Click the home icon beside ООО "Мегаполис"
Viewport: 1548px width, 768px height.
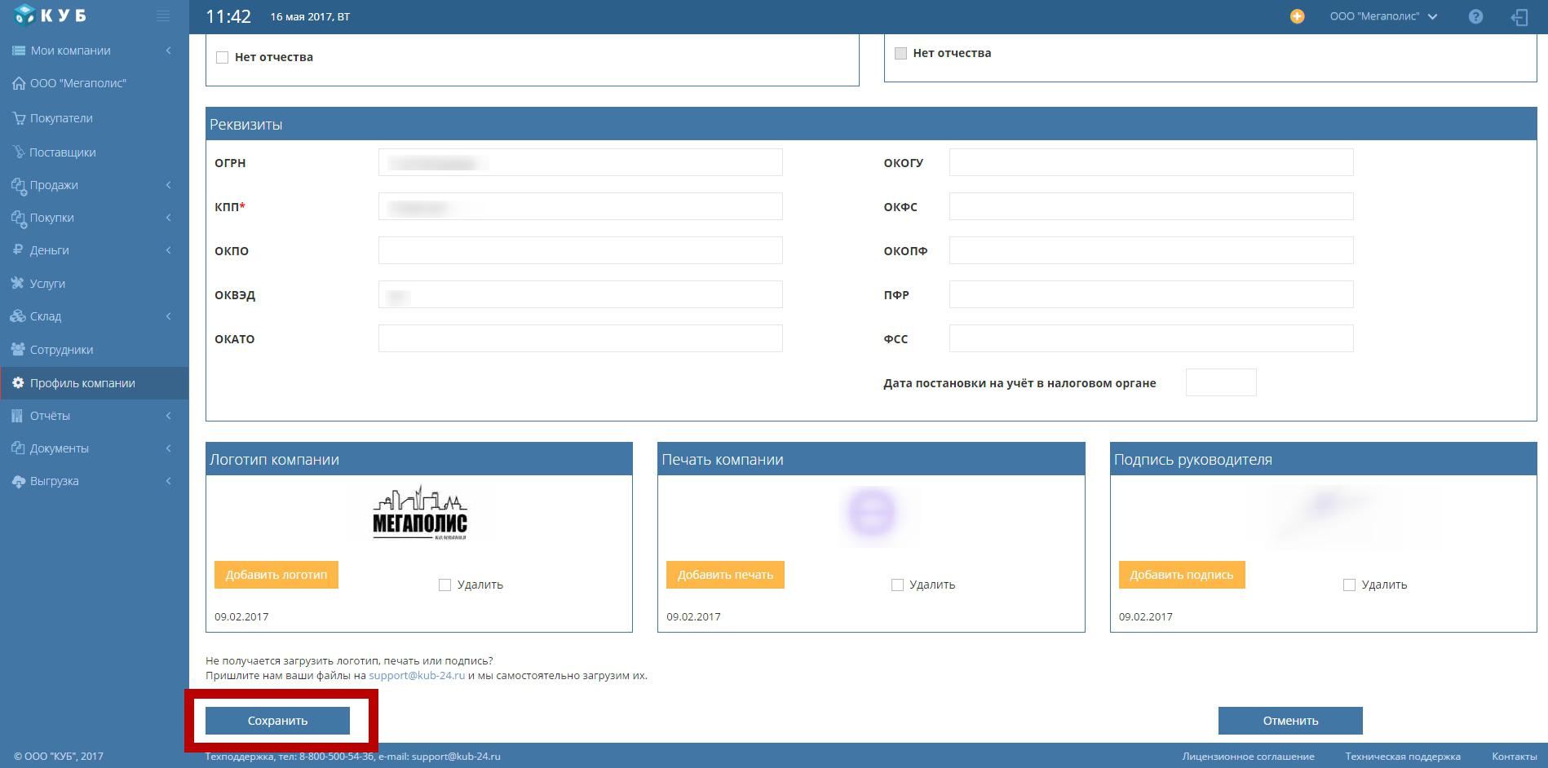click(x=19, y=83)
